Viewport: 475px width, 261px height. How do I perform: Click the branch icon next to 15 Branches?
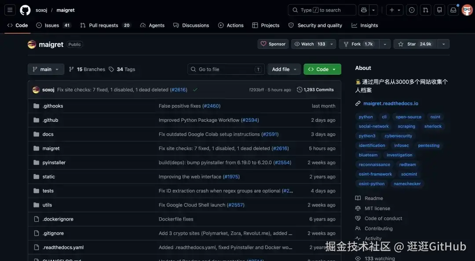click(71, 69)
